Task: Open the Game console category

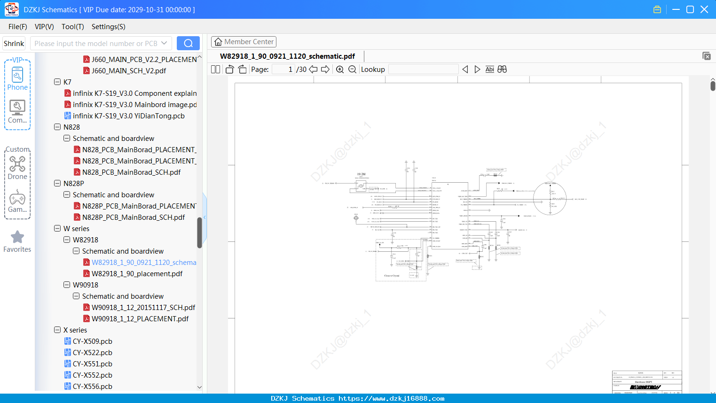Action: tap(17, 201)
